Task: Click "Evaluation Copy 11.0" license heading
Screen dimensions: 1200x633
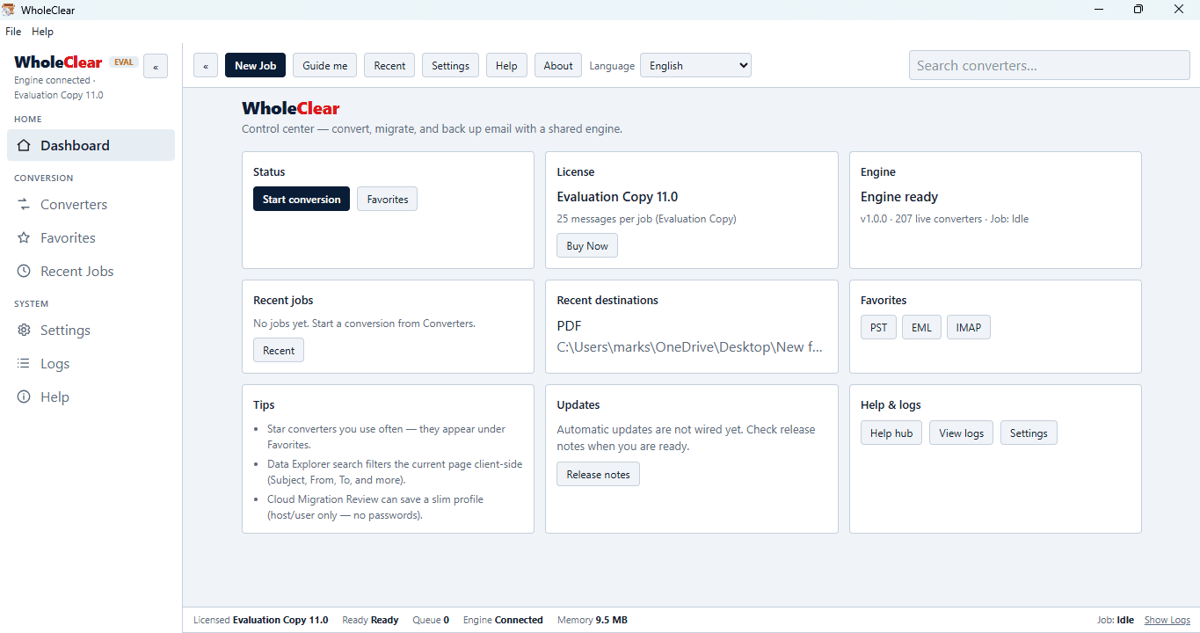Action: [x=617, y=197]
